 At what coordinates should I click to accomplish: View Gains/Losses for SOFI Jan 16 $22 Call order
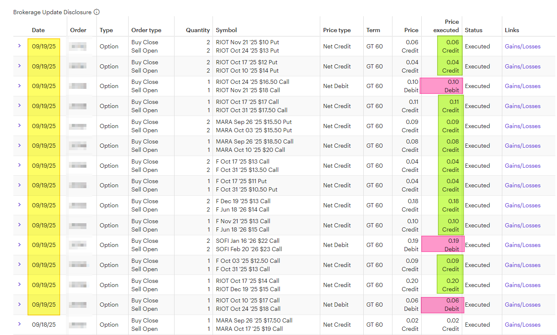(x=522, y=245)
